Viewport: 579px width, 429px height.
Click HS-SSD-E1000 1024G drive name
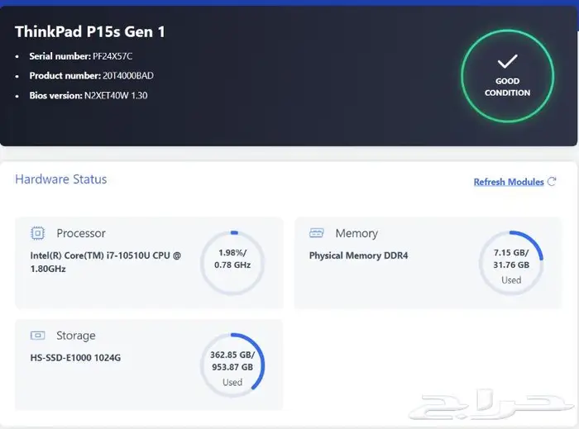[75, 357]
